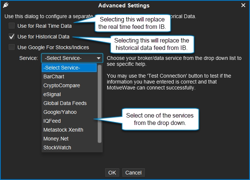Click the Service dropdown arrow
The width and height of the screenshot is (250, 180).
click(99, 58)
